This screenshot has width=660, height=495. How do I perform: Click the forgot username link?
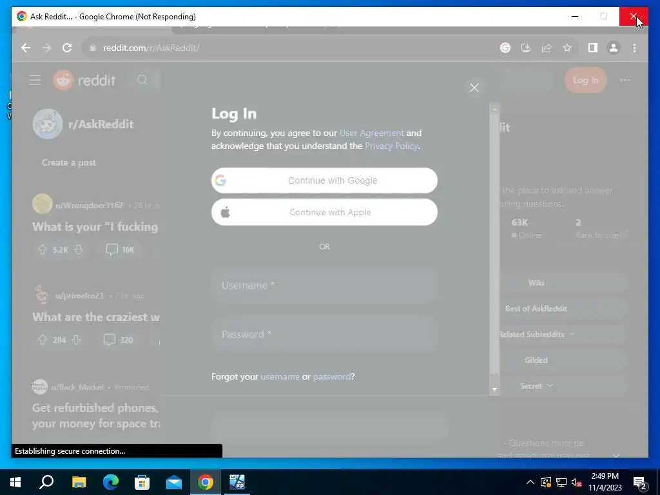pyautogui.click(x=280, y=376)
